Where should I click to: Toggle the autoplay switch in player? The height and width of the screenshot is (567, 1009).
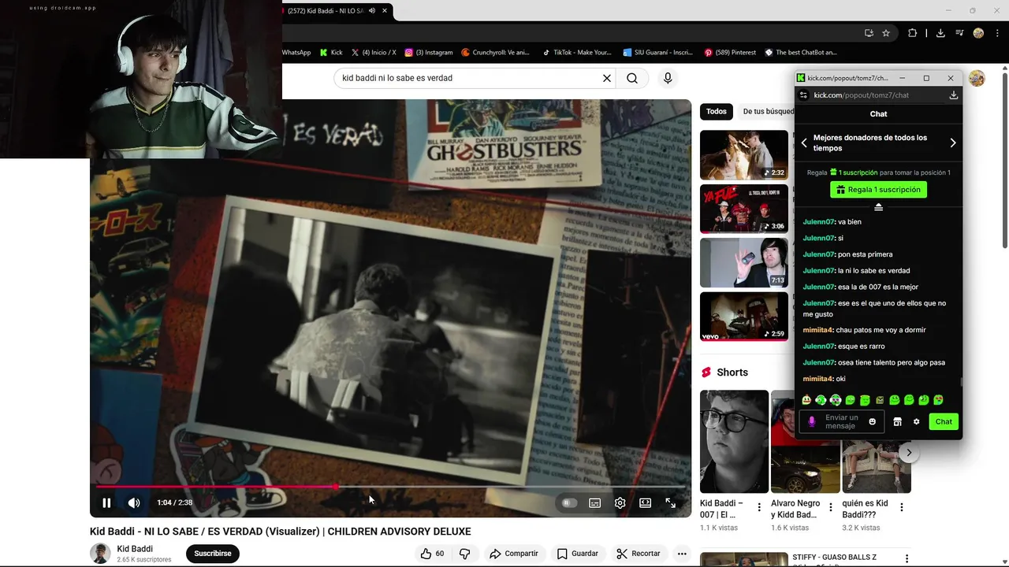click(569, 502)
